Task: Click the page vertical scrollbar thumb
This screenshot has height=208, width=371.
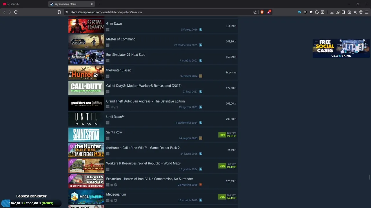Action: click(370, 177)
